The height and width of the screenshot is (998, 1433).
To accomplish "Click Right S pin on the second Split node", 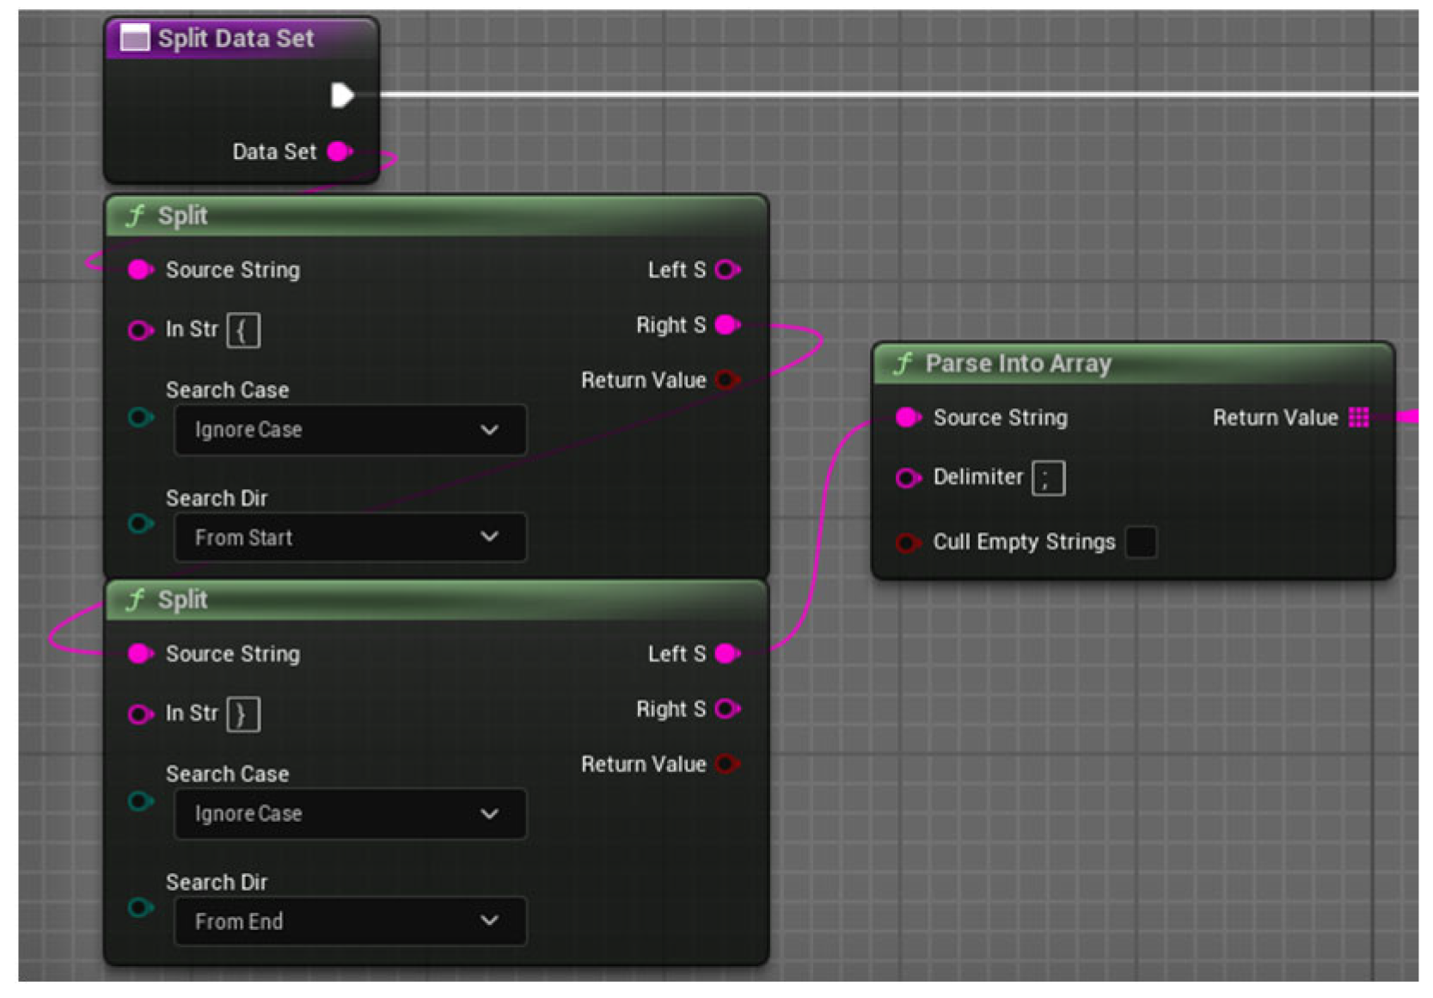I will tap(726, 709).
